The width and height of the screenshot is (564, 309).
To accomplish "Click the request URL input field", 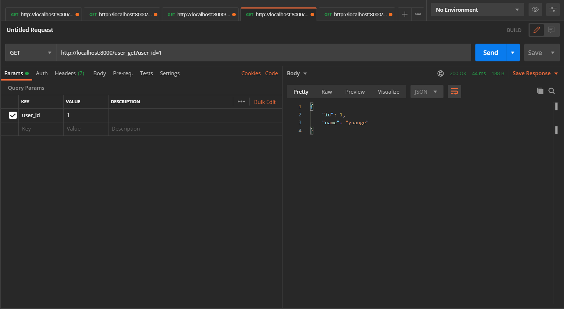I will (x=264, y=53).
